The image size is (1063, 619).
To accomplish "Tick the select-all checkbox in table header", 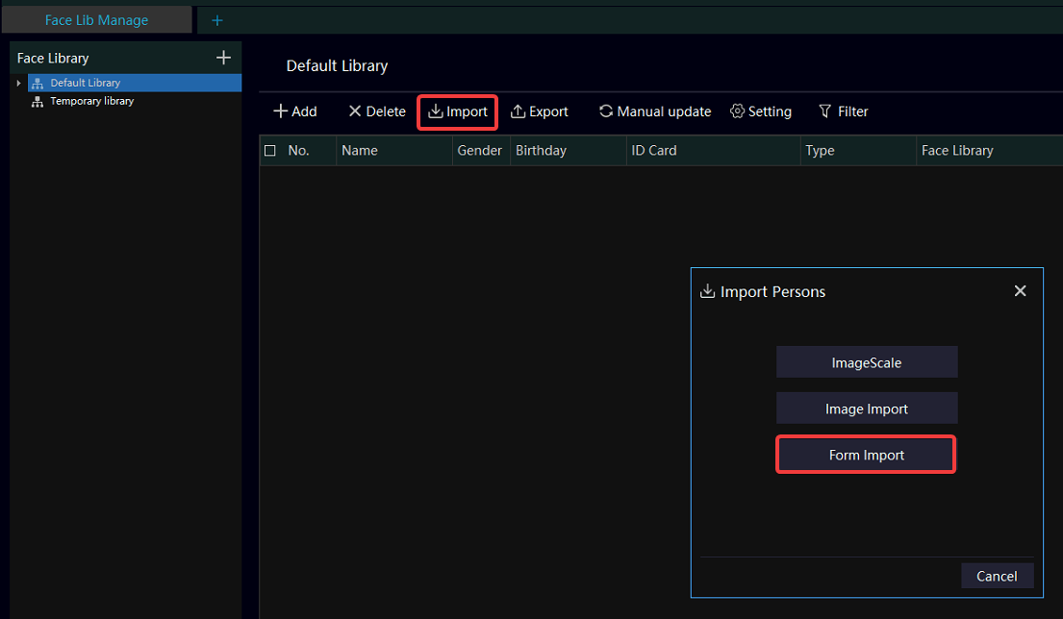I will [x=269, y=150].
